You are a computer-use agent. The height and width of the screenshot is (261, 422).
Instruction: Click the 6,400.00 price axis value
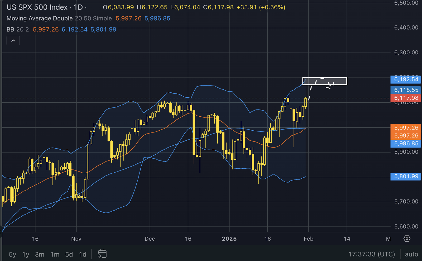click(x=406, y=28)
